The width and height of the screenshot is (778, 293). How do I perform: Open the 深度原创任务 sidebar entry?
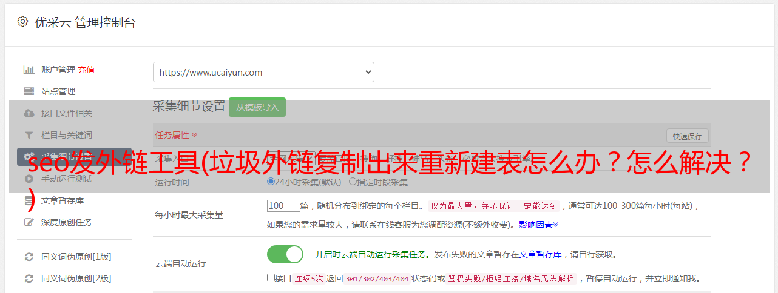click(x=67, y=222)
